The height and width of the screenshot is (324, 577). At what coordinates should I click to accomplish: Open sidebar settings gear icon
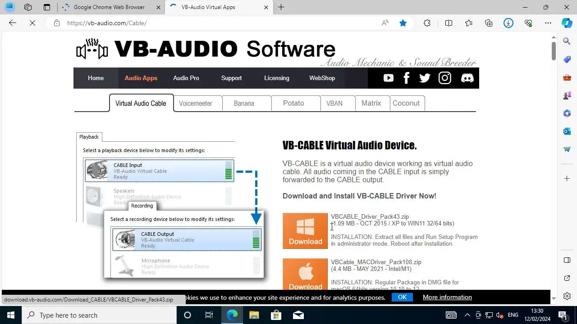pos(567,297)
